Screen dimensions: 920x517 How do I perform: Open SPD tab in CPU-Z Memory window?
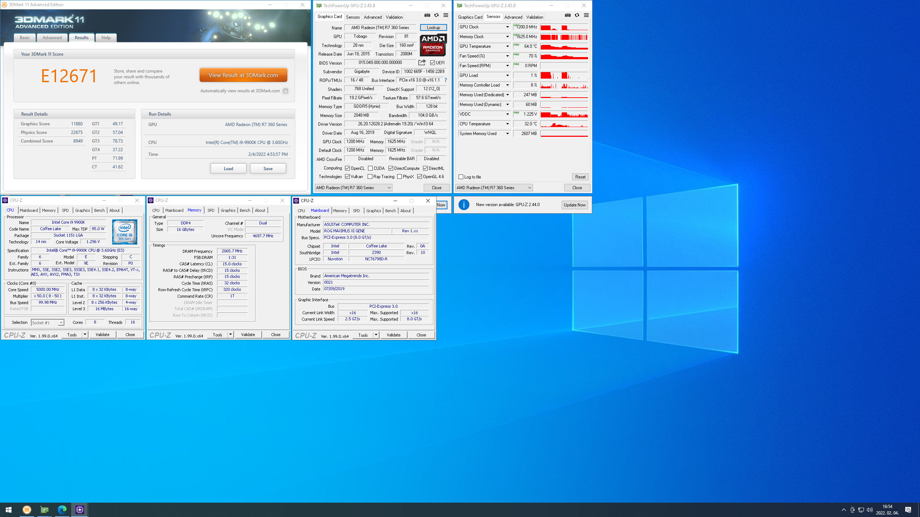(x=211, y=210)
